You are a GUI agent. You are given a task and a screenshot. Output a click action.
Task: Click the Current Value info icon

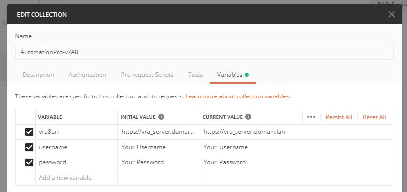click(x=248, y=117)
